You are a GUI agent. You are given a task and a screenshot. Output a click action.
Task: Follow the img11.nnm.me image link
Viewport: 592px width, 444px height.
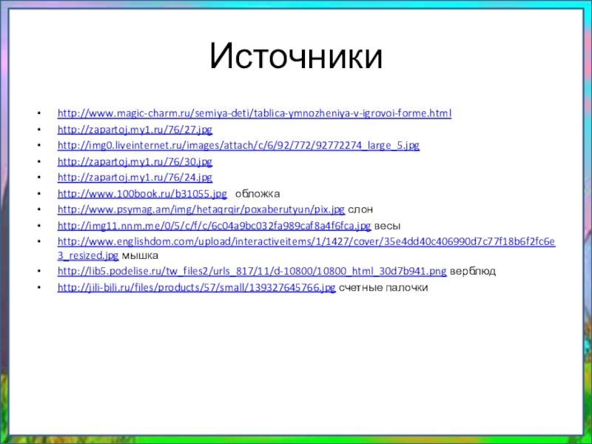coord(214,226)
